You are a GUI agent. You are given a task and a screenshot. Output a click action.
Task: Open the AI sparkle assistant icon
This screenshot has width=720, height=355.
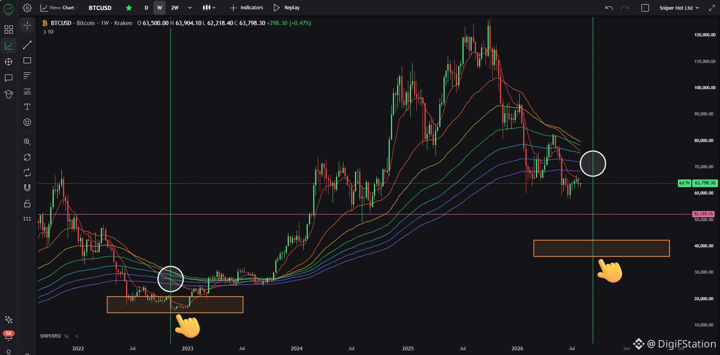[x=9, y=319]
